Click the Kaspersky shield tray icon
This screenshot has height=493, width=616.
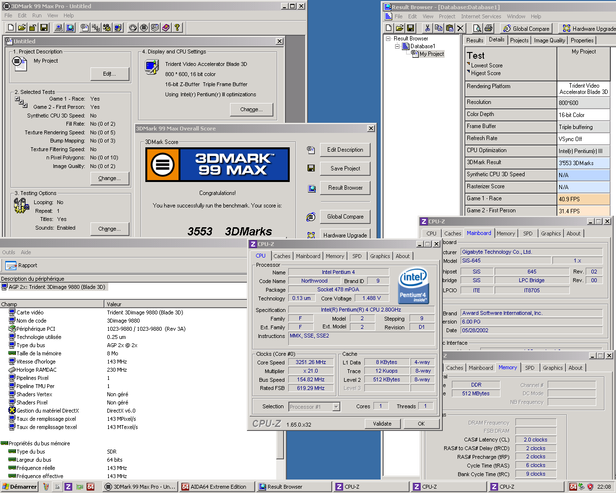pyautogui.click(x=590, y=487)
